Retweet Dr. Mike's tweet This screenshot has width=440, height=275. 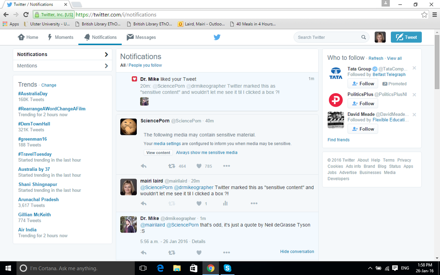coord(171,253)
